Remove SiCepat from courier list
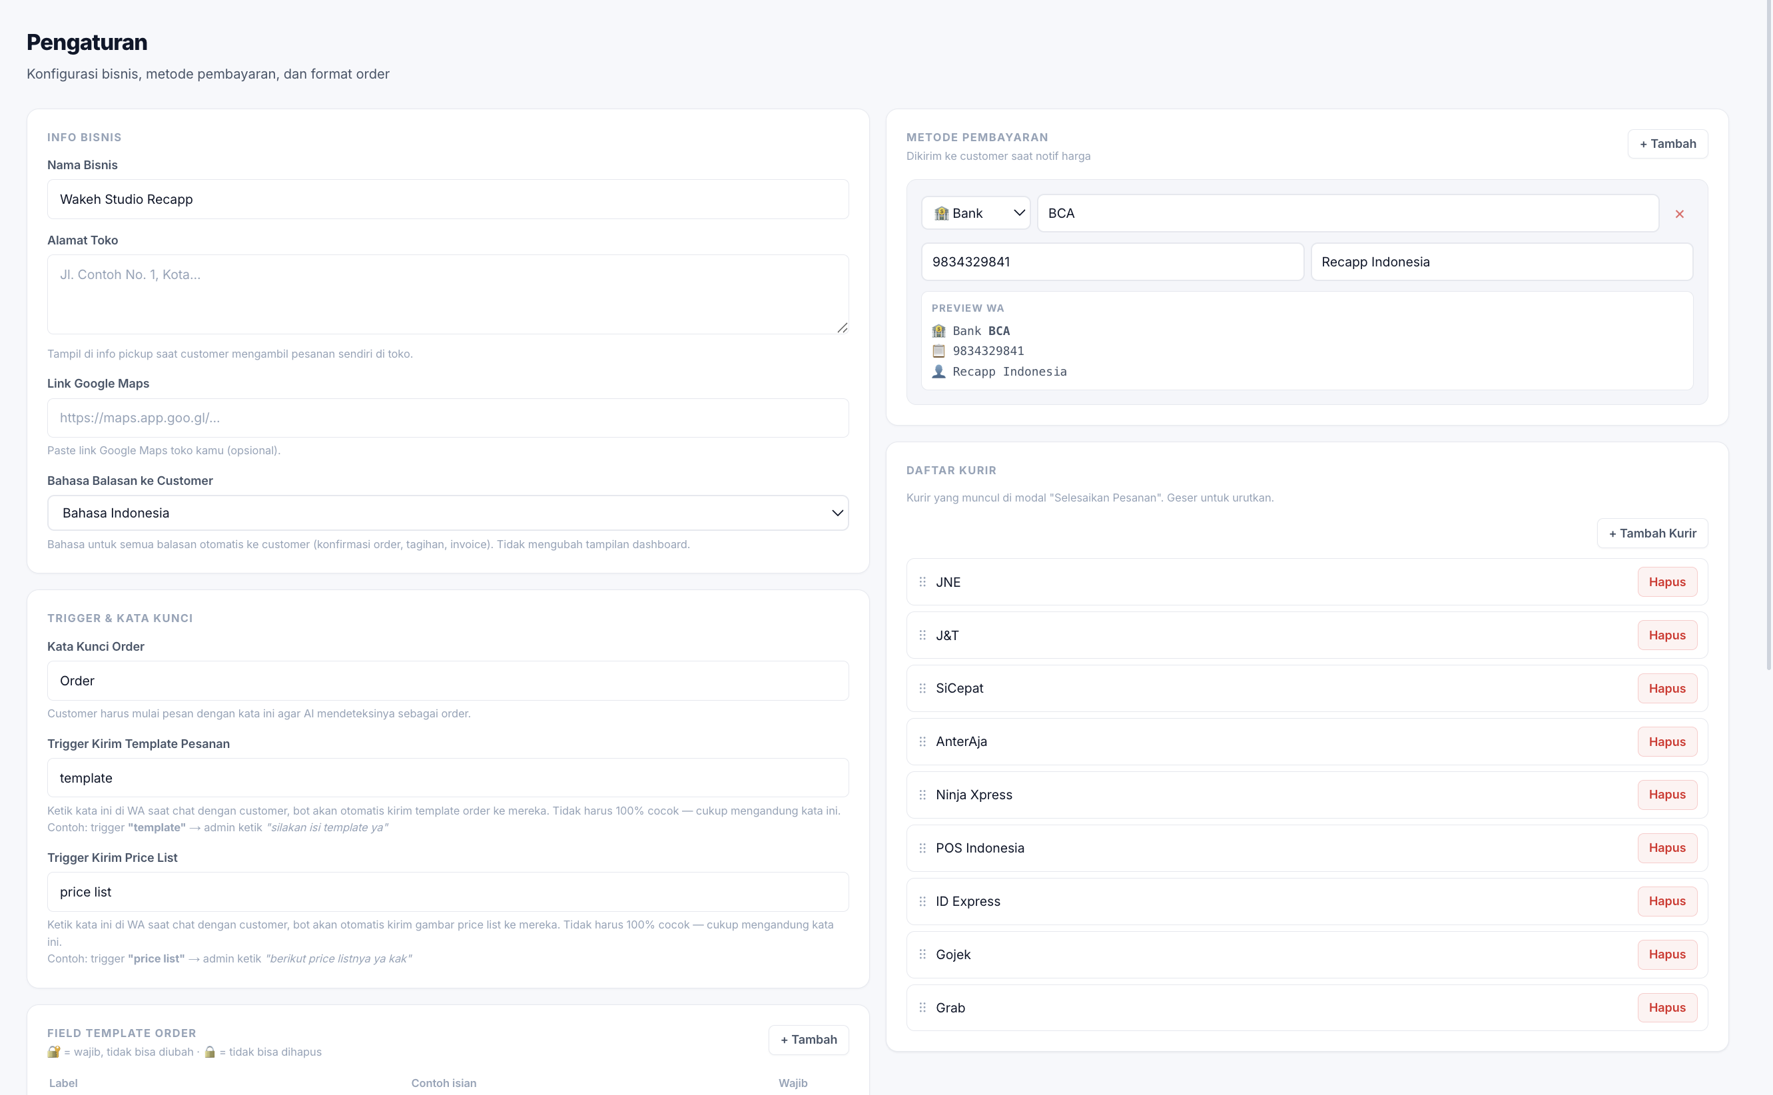The image size is (1773, 1095). click(x=1667, y=688)
